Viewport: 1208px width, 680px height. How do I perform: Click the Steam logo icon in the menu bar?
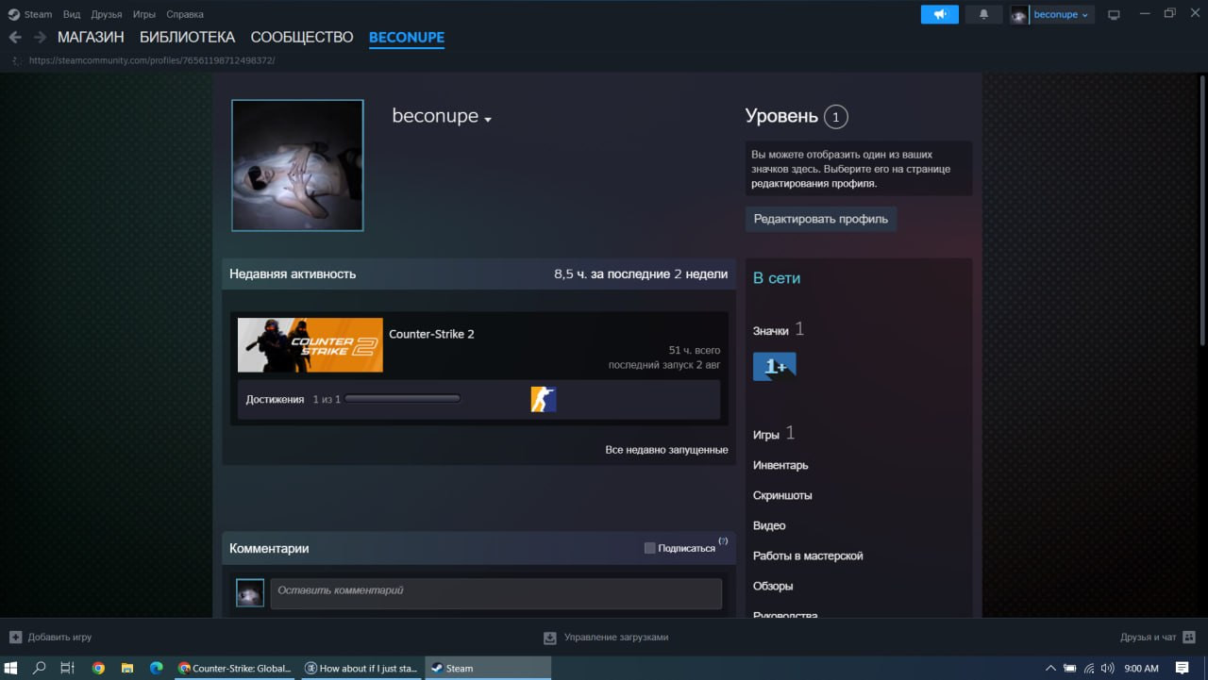(x=13, y=14)
